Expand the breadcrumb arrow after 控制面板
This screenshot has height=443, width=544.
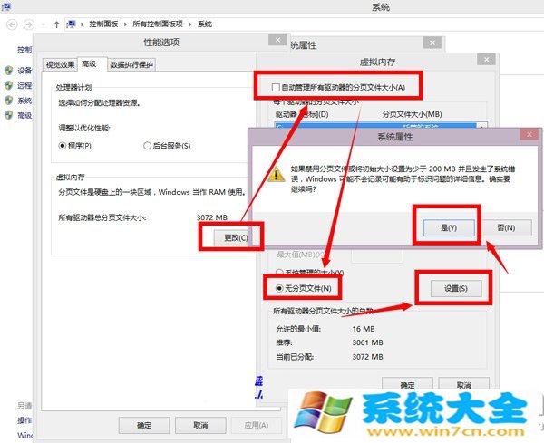click(x=126, y=24)
